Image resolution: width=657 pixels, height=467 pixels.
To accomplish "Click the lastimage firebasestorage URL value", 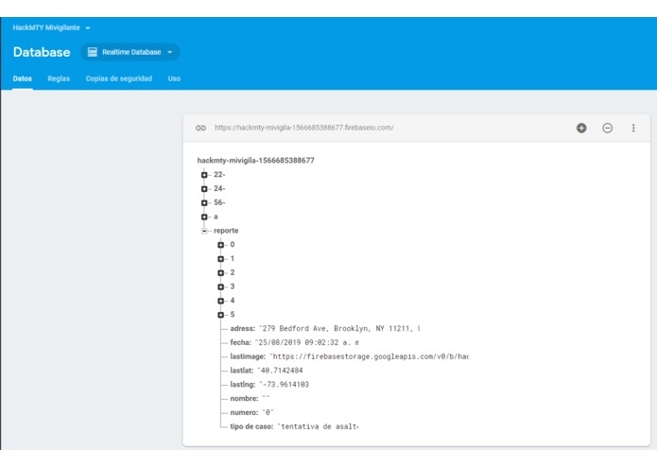I will click(369, 356).
